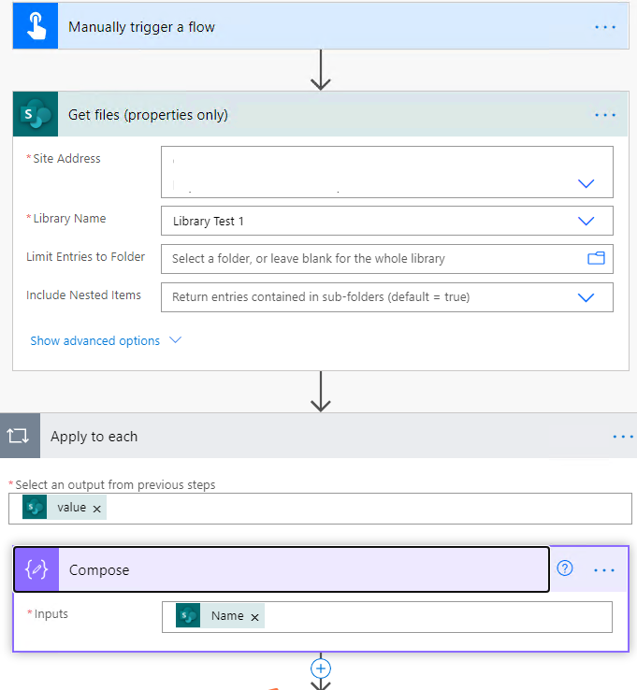Image resolution: width=637 pixels, height=690 pixels.
Task: Insert a new step with plus button
Action: (321, 668)
